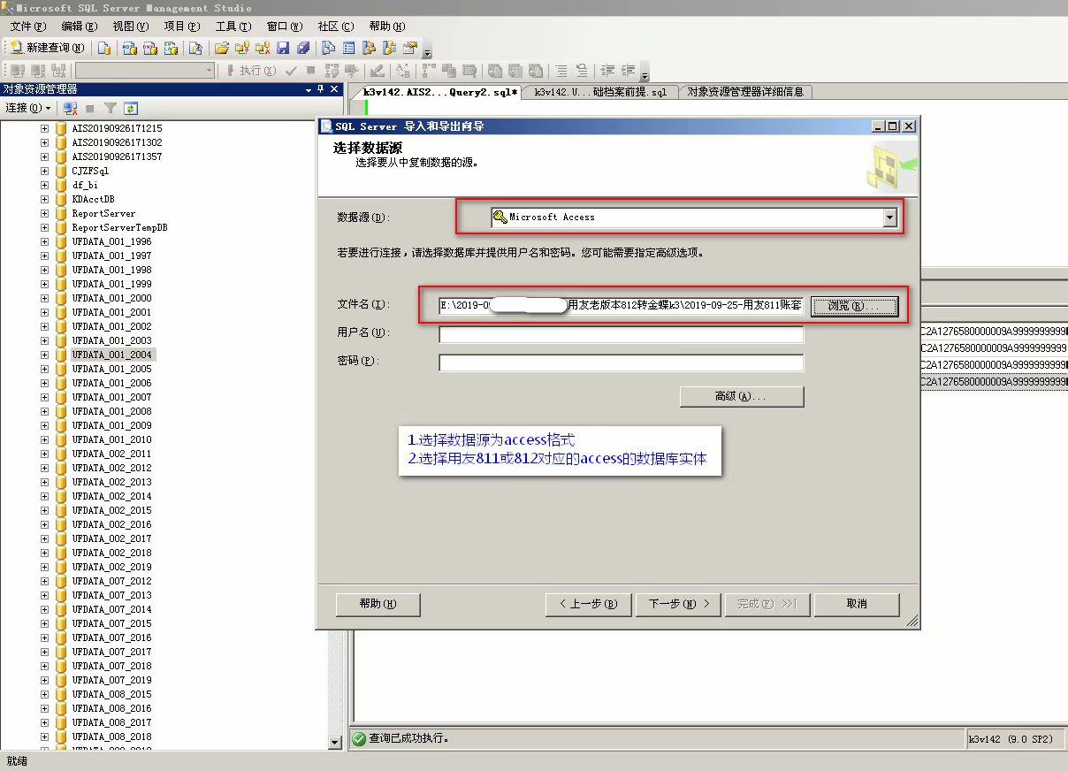Open the data source (数据源) dropdown
This screenshot has height=771, width=1068.
point(889,218)
